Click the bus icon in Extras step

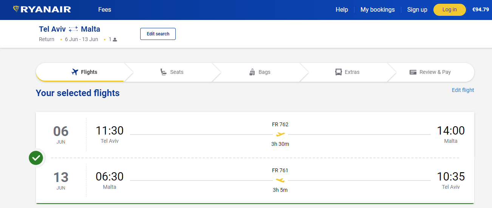(339, 72)
